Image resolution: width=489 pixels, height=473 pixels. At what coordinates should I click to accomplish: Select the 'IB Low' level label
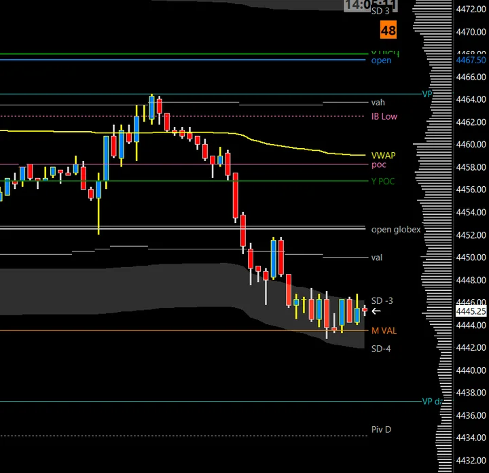pyautogui.click(x=384, y=116)
